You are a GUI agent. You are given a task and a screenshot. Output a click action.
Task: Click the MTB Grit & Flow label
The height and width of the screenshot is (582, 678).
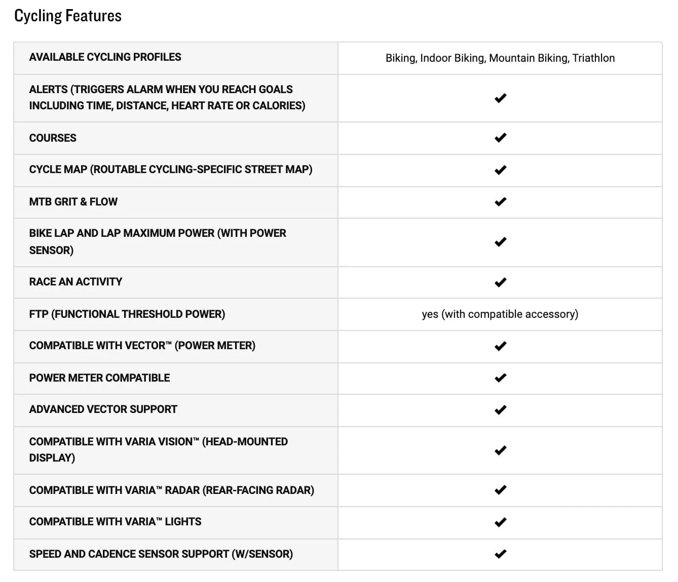click(73, 202)
